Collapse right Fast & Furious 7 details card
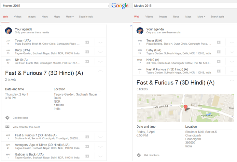The height and width of the screenshot is (162, 237). point(232,80)
